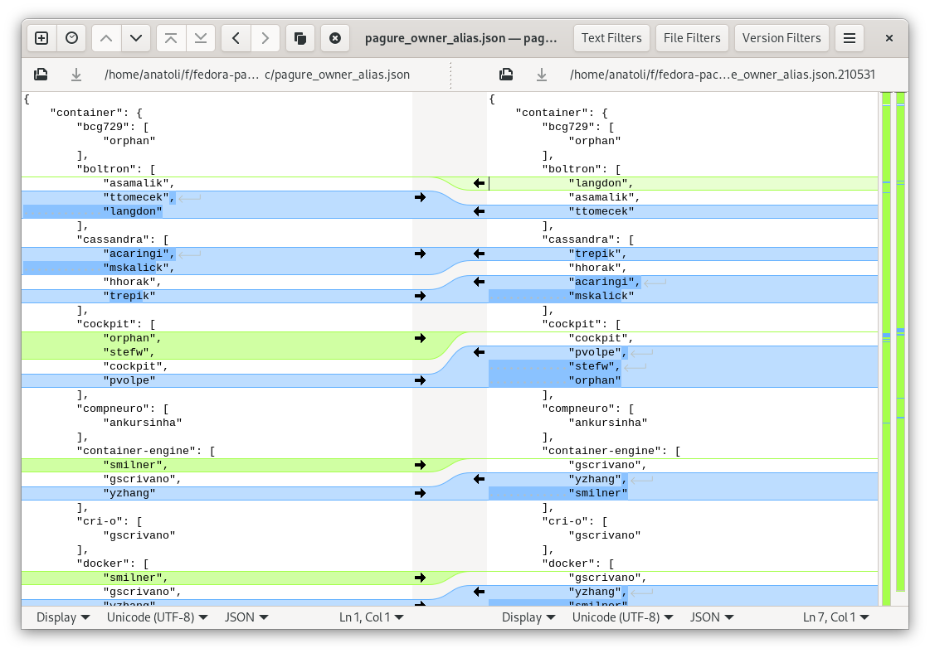
Task: Select left pane JSON syntax dropdown
Action: pyautogui.click(x=246, y=617)
